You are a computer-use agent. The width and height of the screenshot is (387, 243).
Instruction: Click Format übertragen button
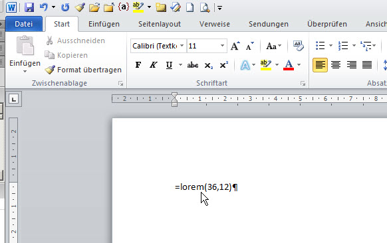(83, 70)
